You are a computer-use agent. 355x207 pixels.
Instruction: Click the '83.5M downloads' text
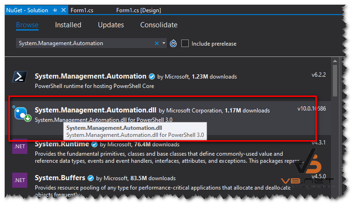(153, 178)
